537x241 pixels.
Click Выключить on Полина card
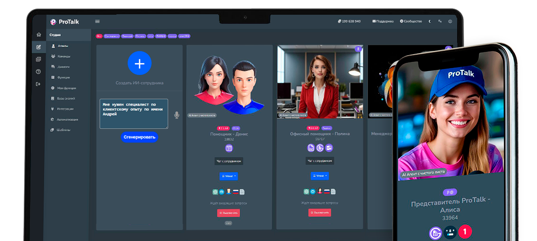coord(319,212)
